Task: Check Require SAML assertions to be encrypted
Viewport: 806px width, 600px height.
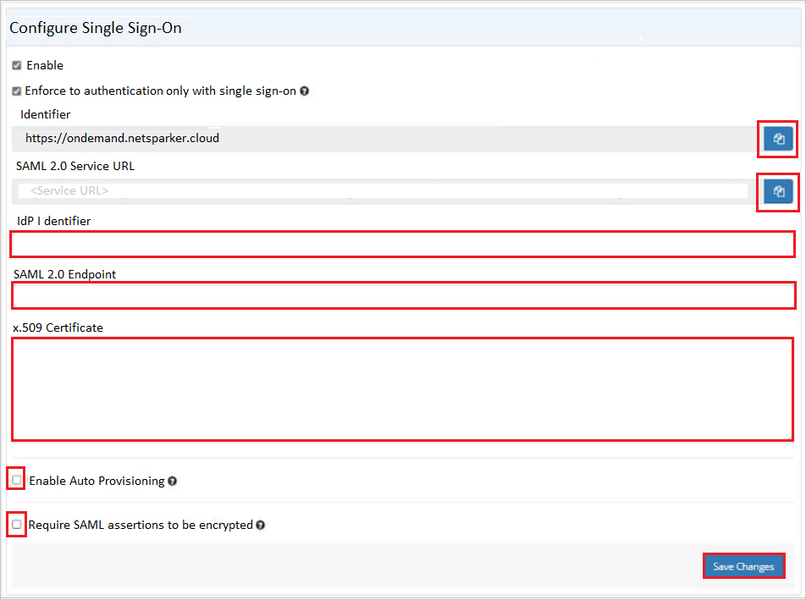Action: 16,524
